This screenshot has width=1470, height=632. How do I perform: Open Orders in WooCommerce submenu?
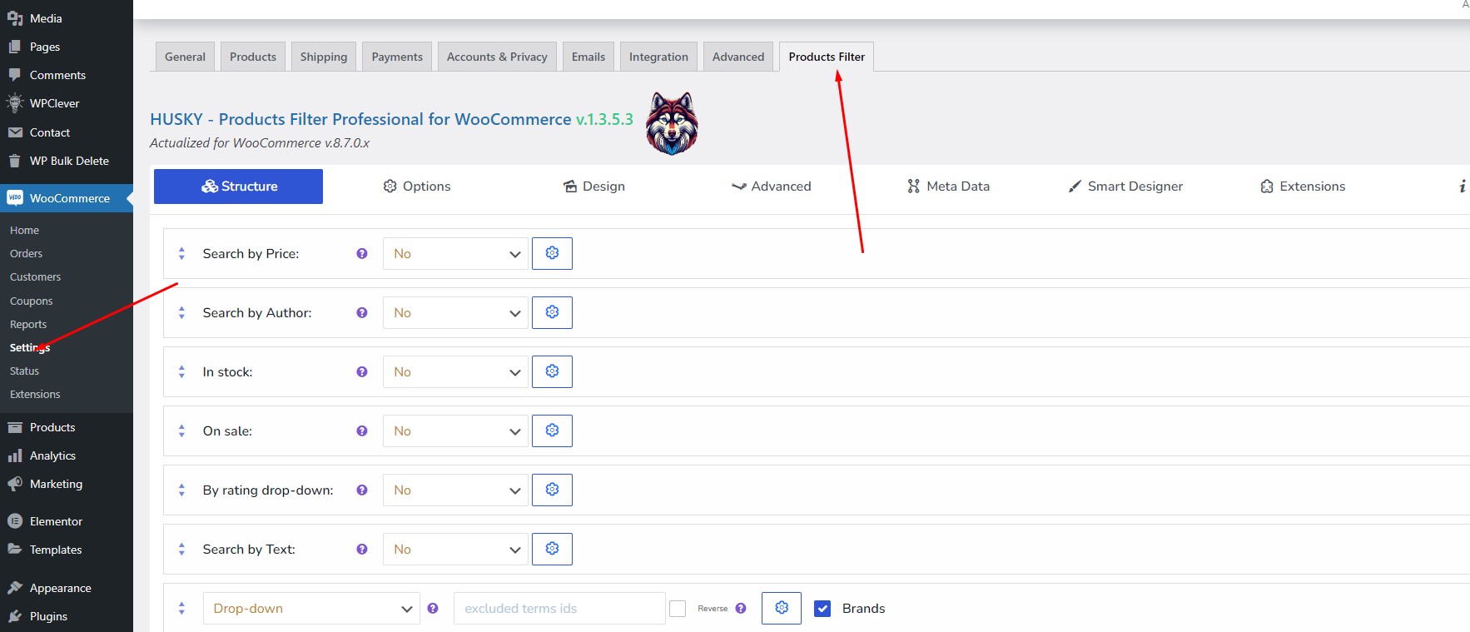click(26, 253)
